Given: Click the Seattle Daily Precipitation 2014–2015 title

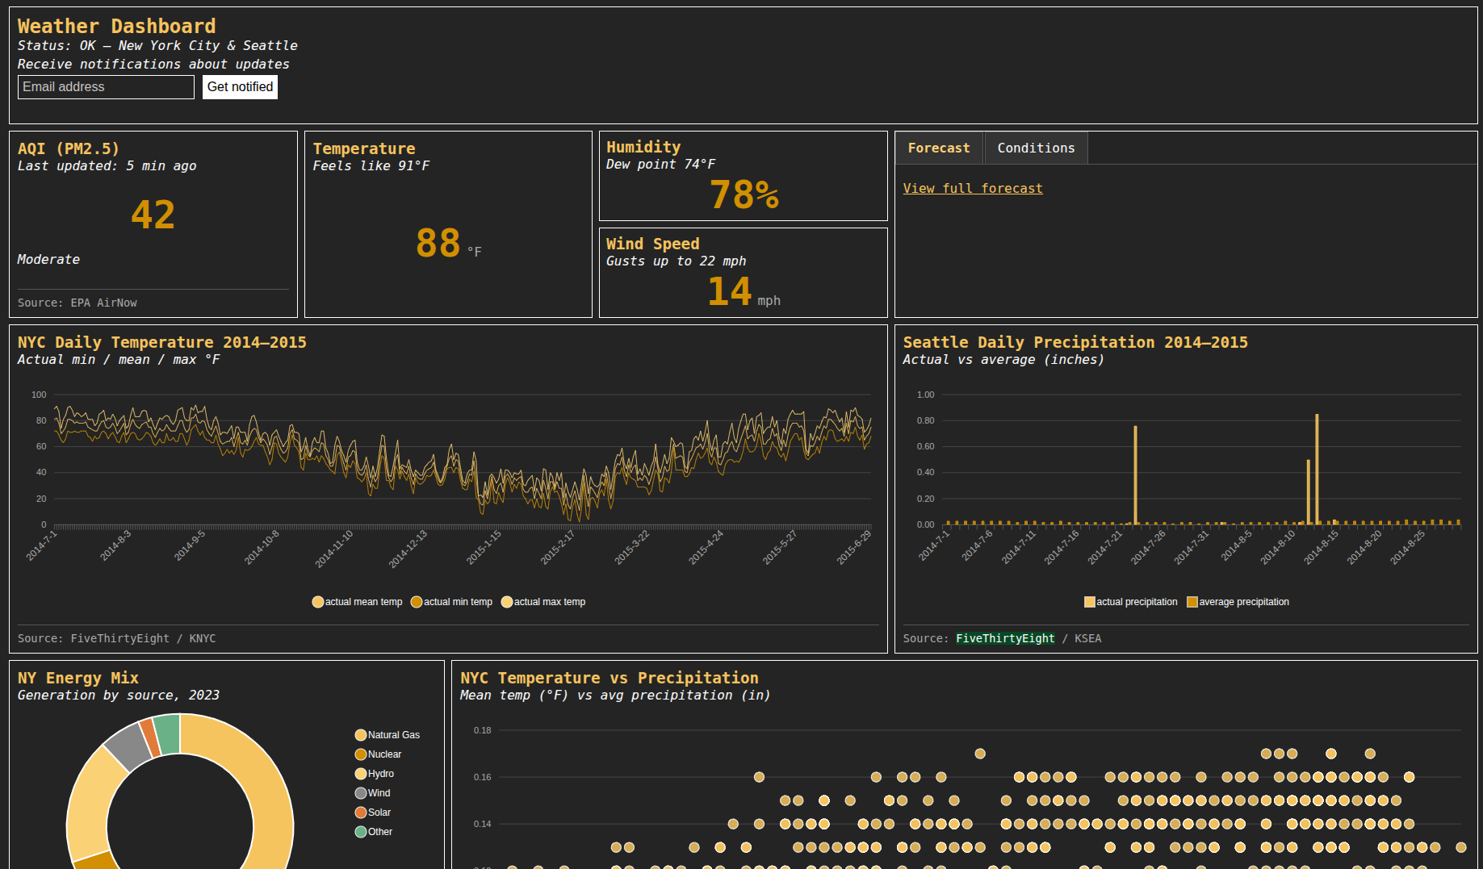Looking at the screenshot, I should [x=1075, y=342].
